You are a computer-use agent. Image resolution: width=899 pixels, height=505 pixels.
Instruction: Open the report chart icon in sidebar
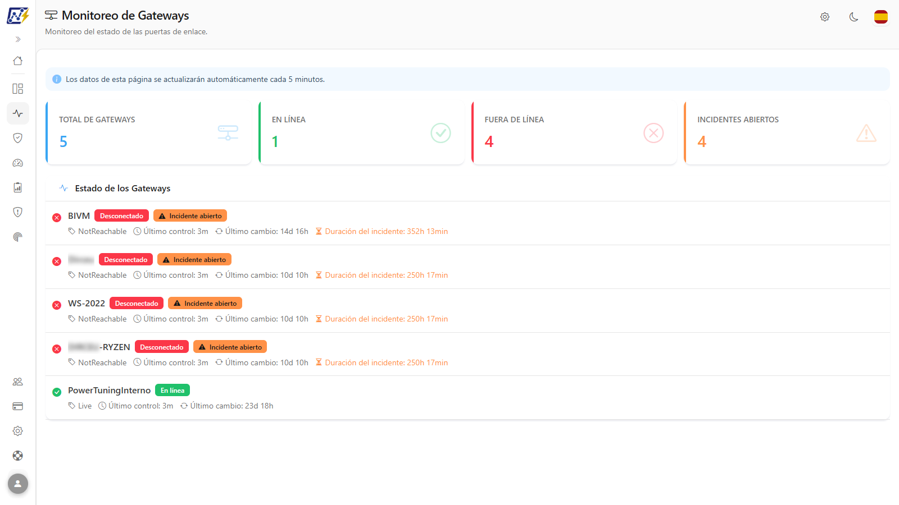(x=18, y=187)
